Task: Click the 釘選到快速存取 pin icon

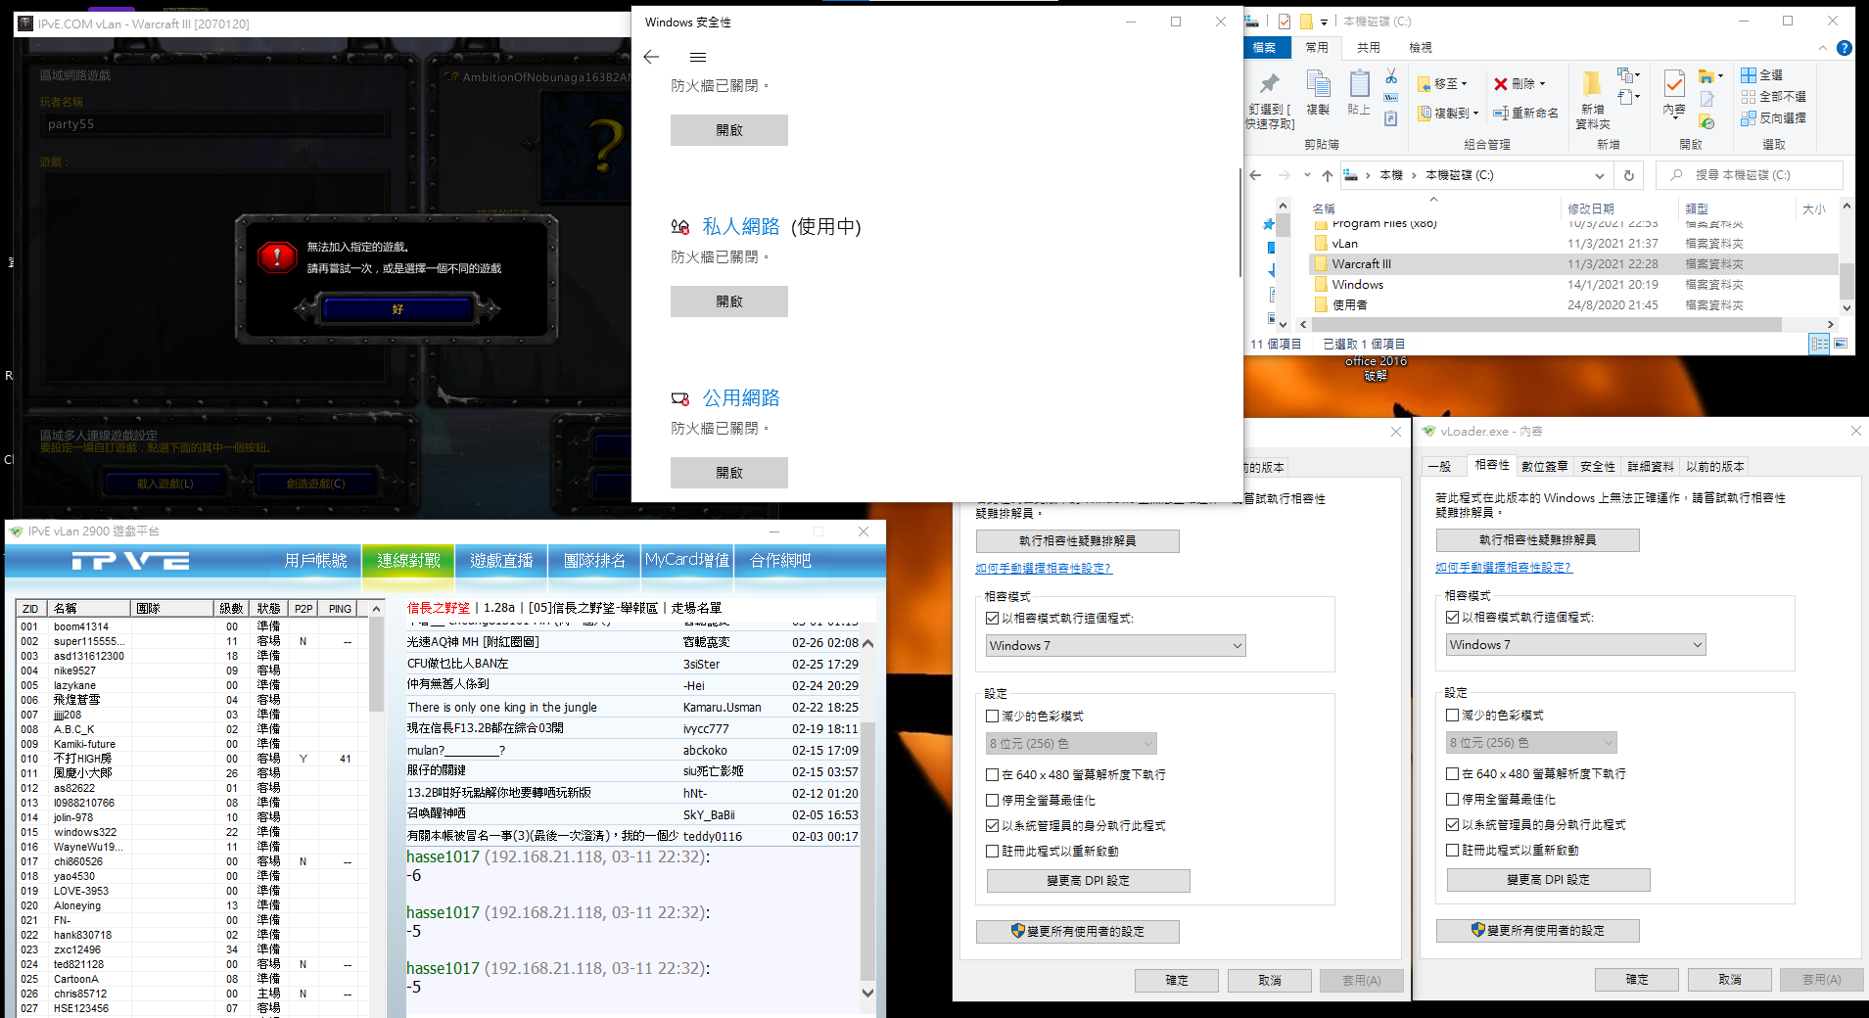Action: [1270, 84]
